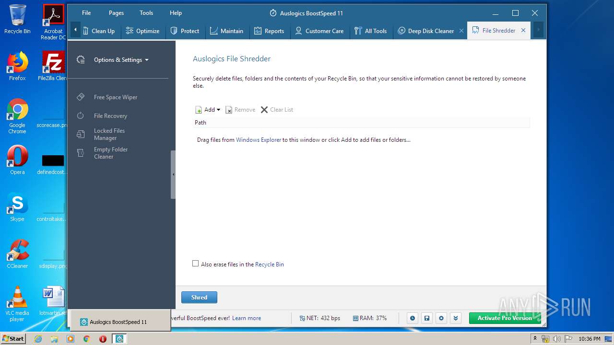The height and width of the screenshot is (345, 614).
Task: Open File Recovery tool
Action: click(110, 116)
